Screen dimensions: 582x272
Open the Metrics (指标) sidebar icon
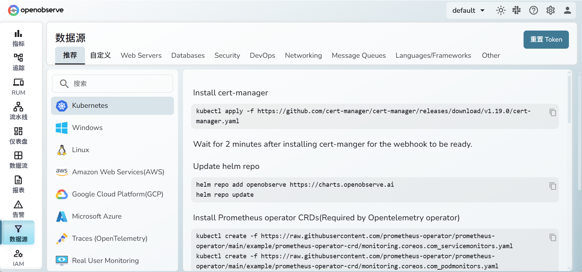click(x=18, y=38)
